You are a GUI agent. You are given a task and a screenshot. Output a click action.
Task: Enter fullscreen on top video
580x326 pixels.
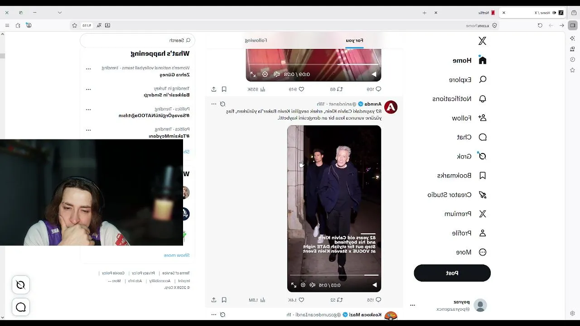(253, 74)
